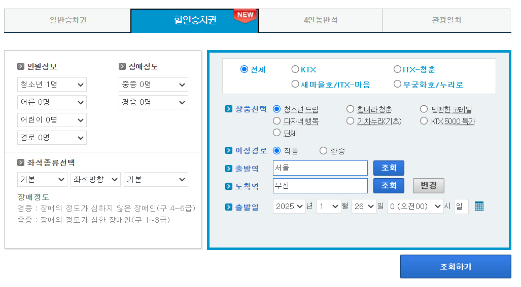Click 조회 button next to 서울 departure
The width and height of the screenshot is (521, 287).
click(389, 168)
